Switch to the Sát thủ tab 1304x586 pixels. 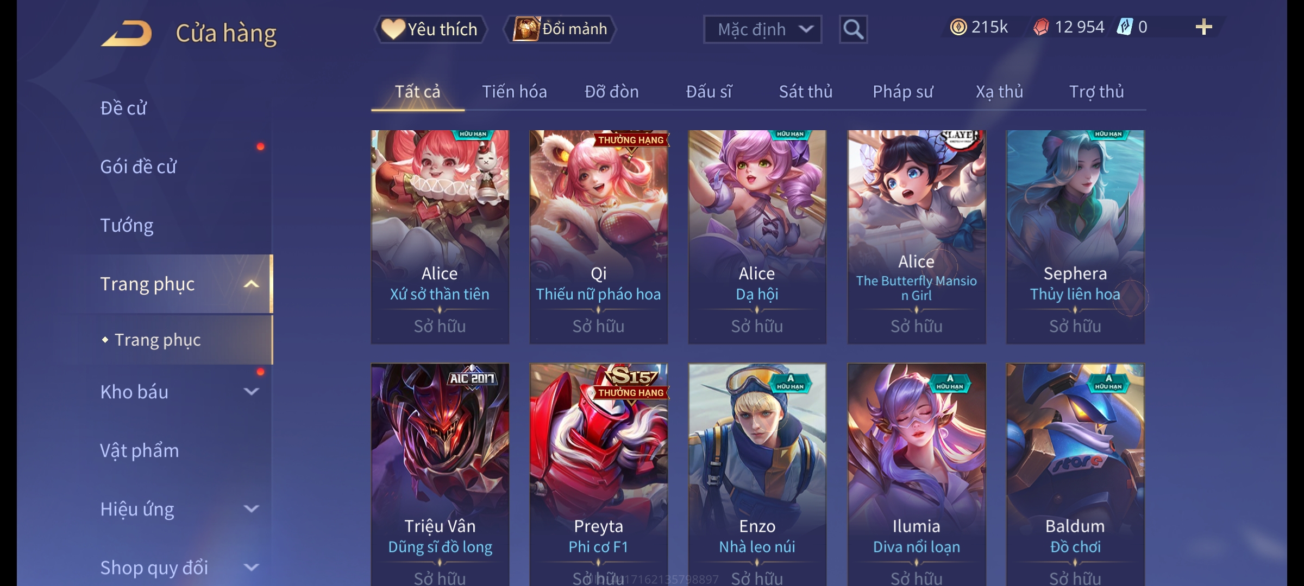tap(806, 92)
